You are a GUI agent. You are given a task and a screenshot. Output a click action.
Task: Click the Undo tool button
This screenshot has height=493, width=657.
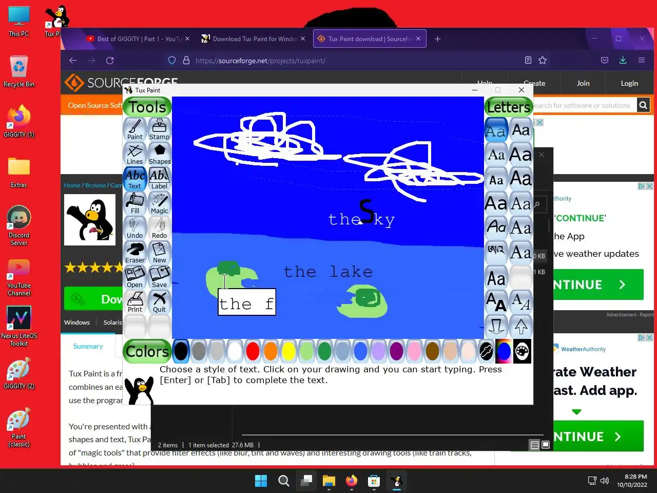point(135,228)
